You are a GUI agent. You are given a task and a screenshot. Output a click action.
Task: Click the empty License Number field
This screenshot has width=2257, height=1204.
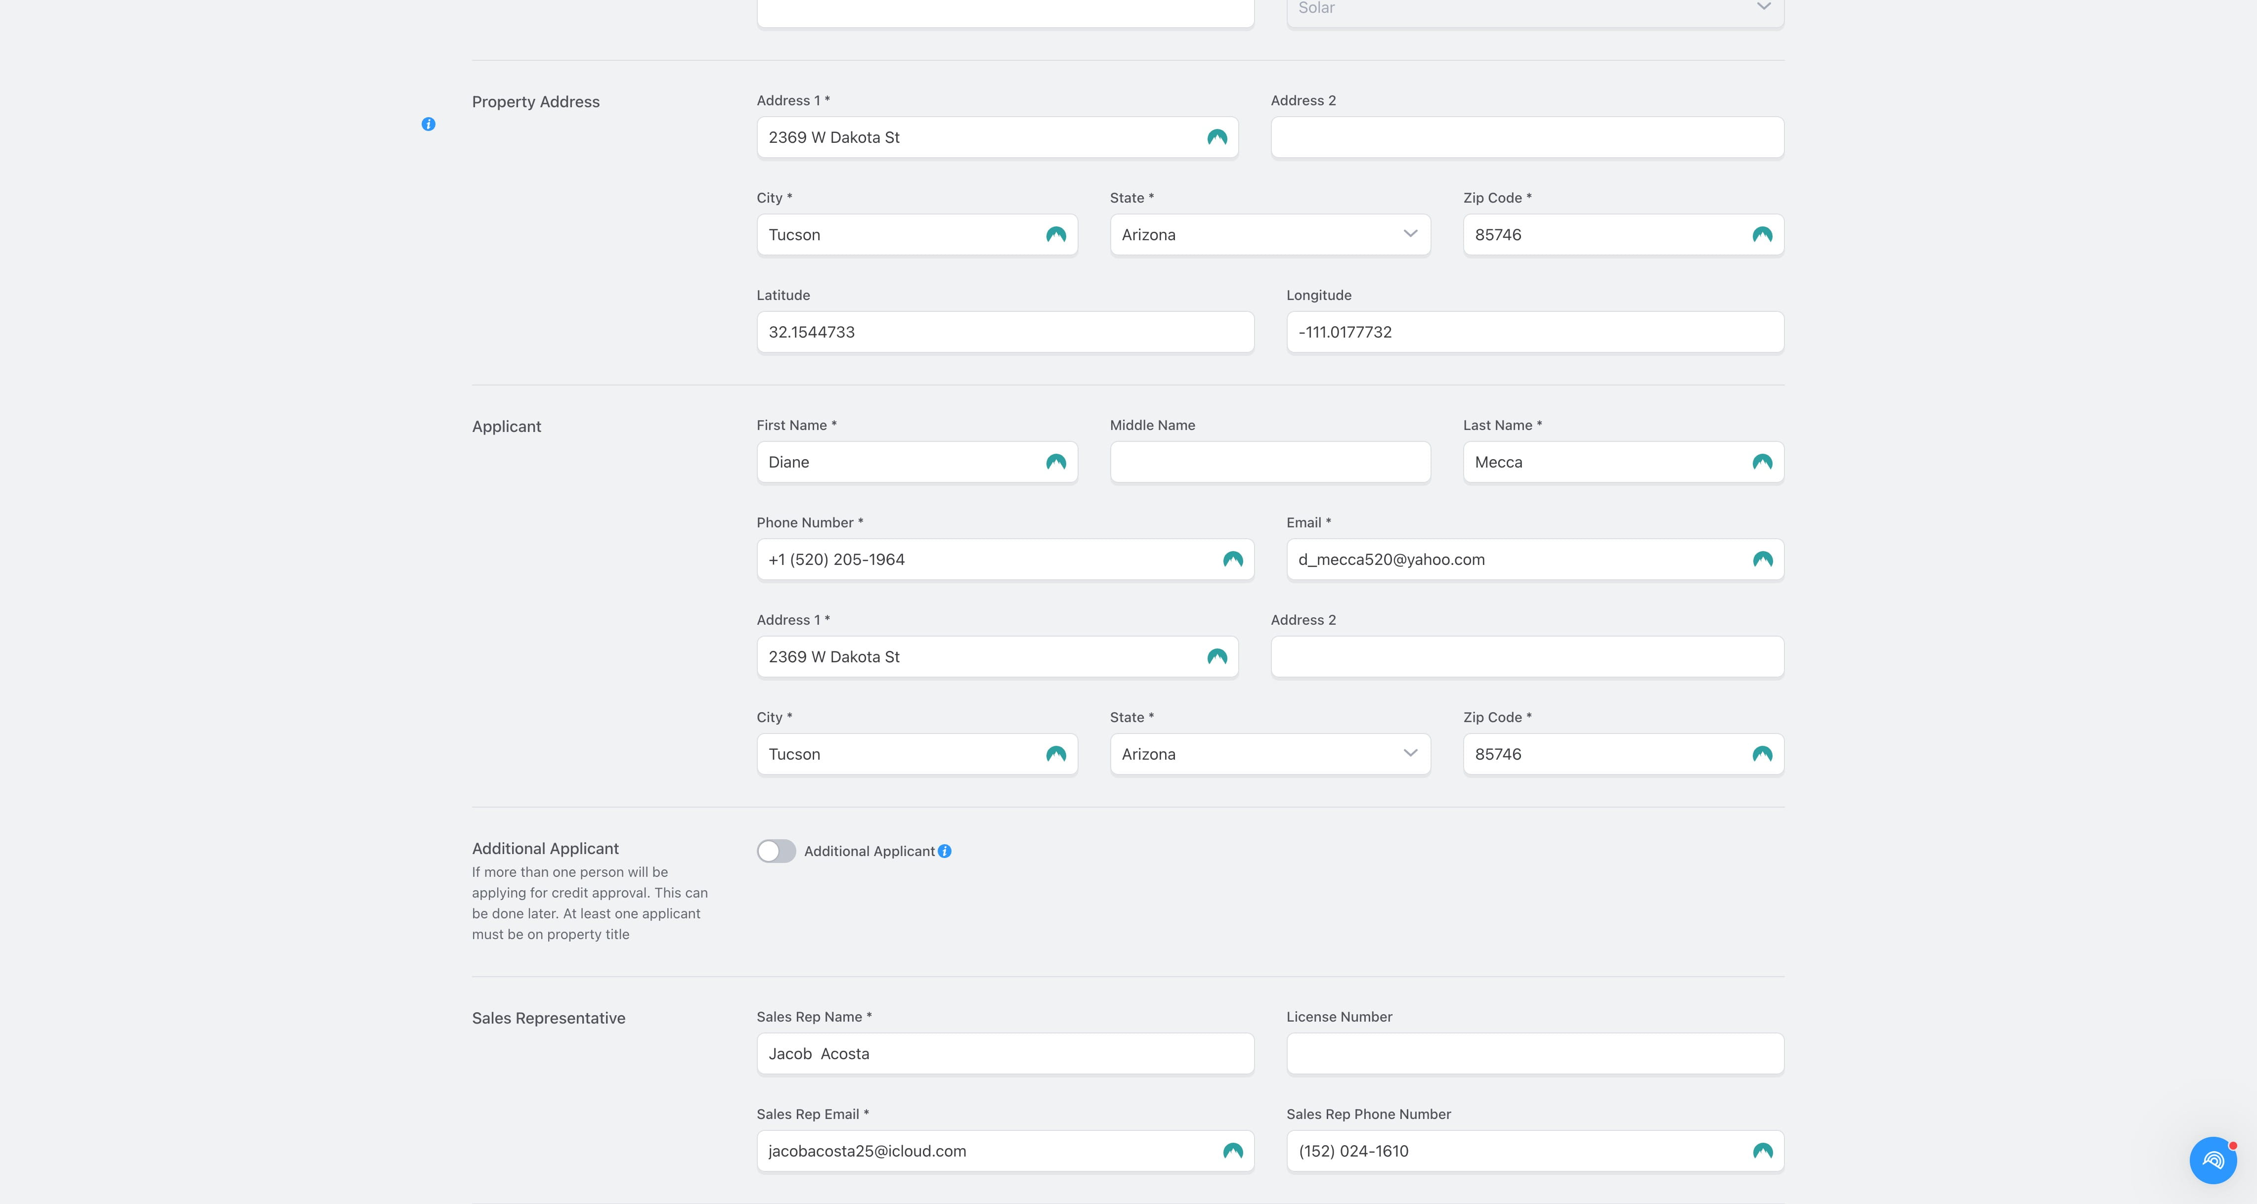click(x=1534, y=1053)
